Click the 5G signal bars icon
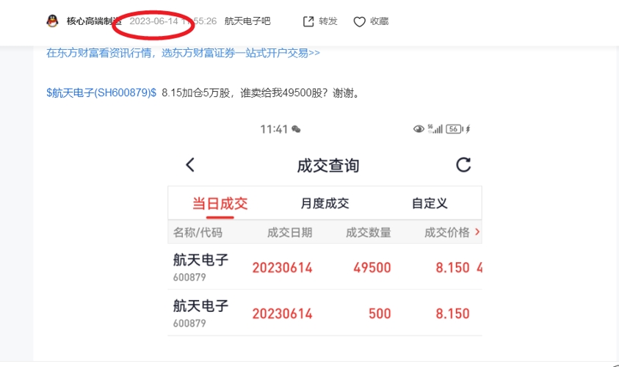 (435, 128)
